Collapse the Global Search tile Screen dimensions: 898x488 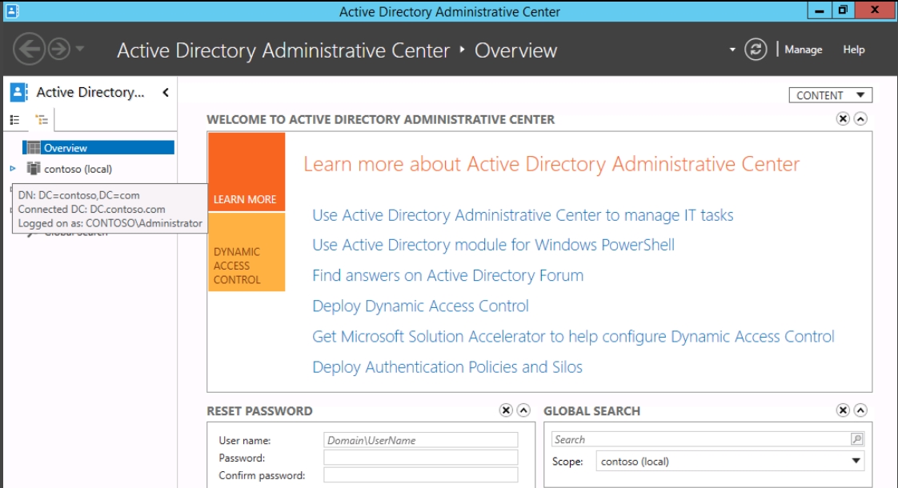pos(860,410)
